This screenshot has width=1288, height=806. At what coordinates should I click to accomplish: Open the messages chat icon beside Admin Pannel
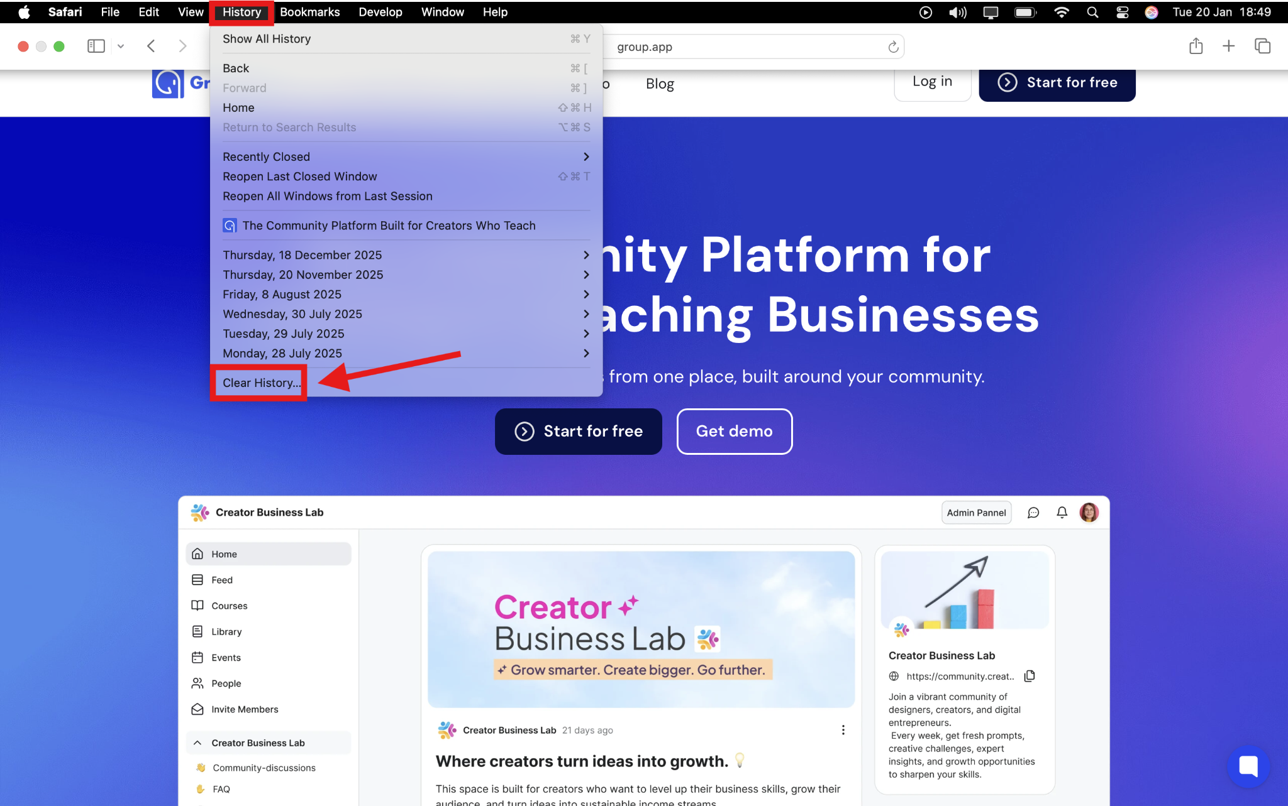pos(1033,513)
